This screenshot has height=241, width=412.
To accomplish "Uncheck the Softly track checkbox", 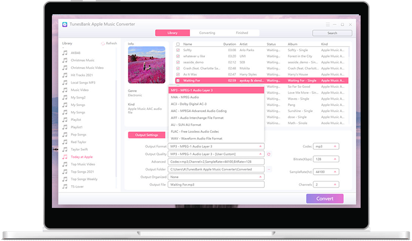I will tap(178, 50).
